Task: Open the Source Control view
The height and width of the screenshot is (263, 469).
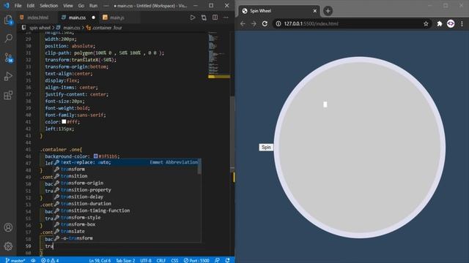Action: pos(8,58)
